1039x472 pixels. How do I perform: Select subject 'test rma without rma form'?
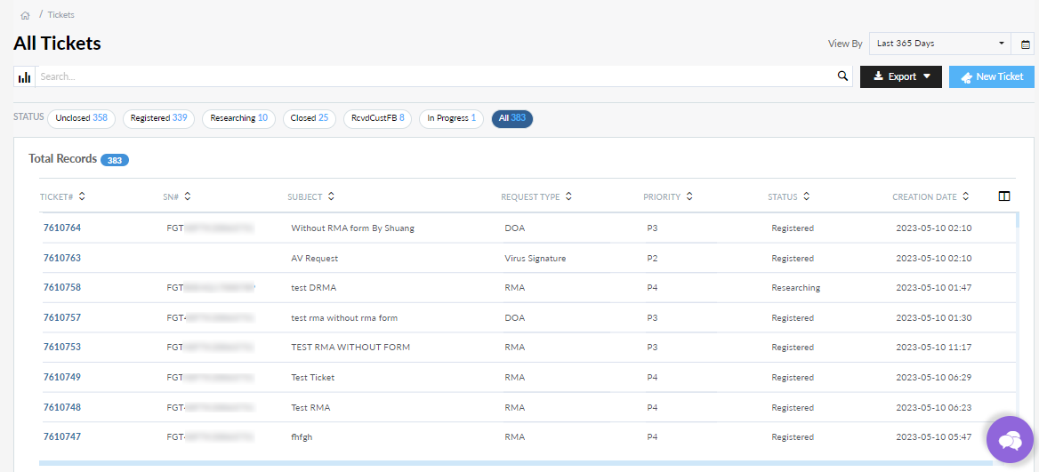[344, 317]
